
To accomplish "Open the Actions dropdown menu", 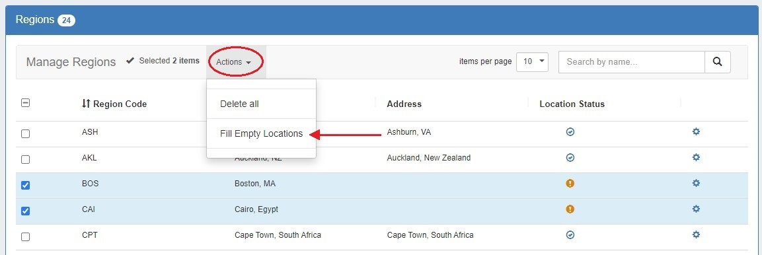I will (x=234, y=61).
